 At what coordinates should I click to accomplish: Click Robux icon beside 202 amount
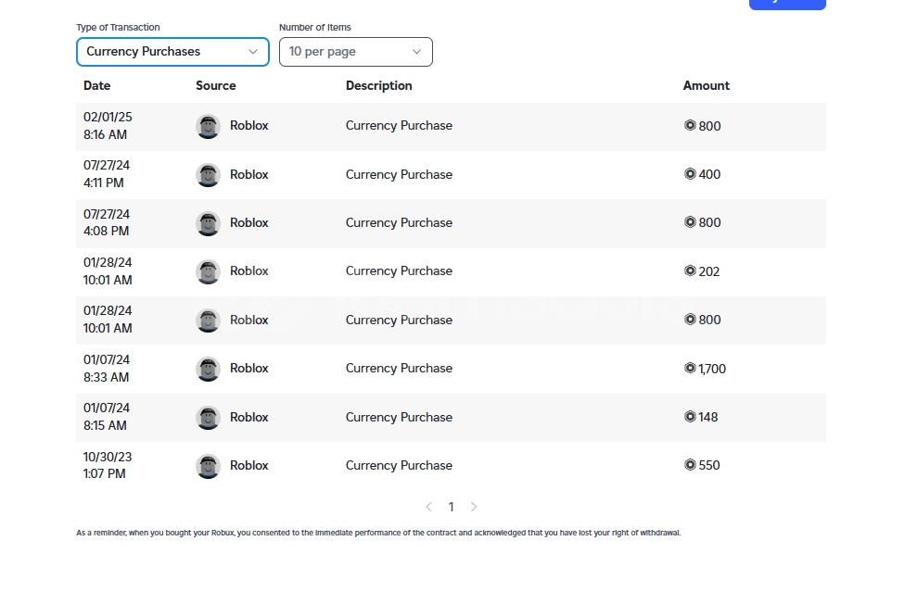690,270
